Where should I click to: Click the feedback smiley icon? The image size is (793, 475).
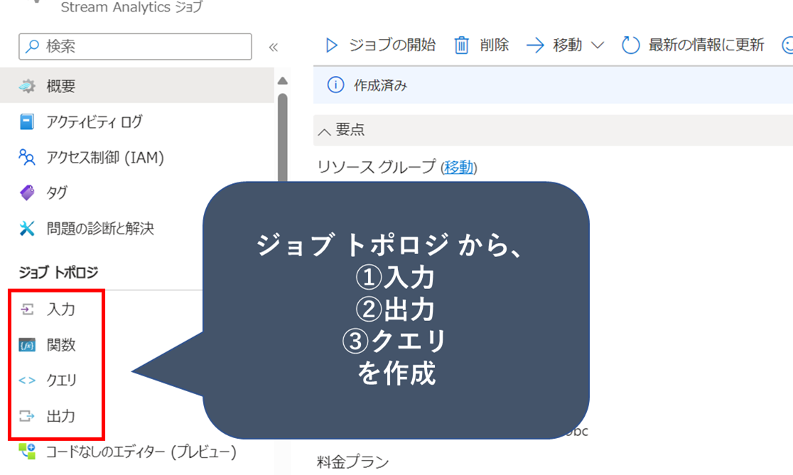pyautogui.click(x=787, y=45)
